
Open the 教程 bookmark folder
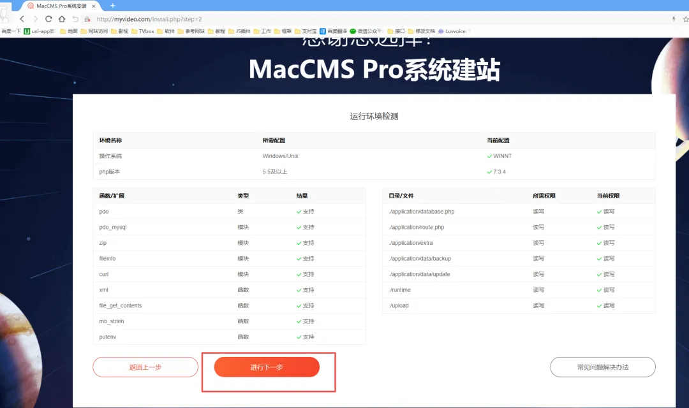pos(216,31)
